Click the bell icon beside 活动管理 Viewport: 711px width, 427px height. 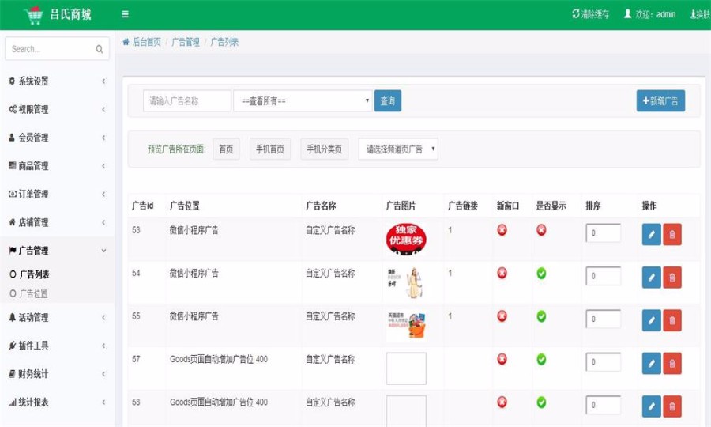[12, 317]
